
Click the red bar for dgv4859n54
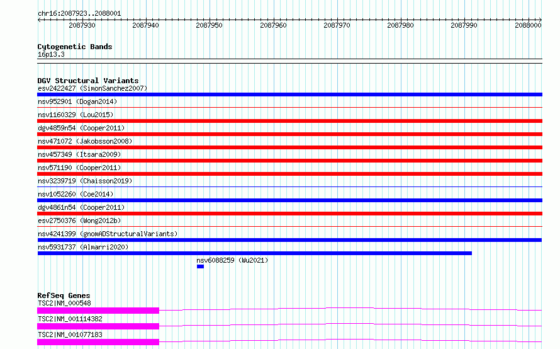click(x=289, y=134)
